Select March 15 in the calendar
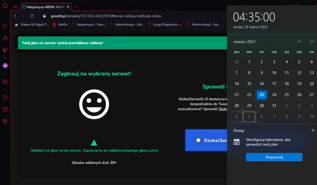The image size is (317, 185). coord(249,84)
